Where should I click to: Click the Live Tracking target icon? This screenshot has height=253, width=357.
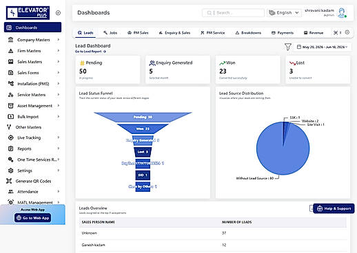(x=10, y=137)
